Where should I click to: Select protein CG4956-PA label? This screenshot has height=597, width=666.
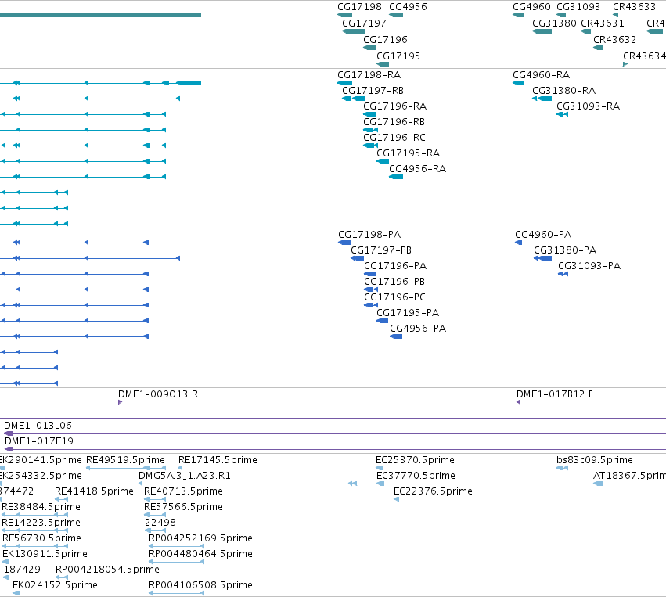tap(418, 328)
